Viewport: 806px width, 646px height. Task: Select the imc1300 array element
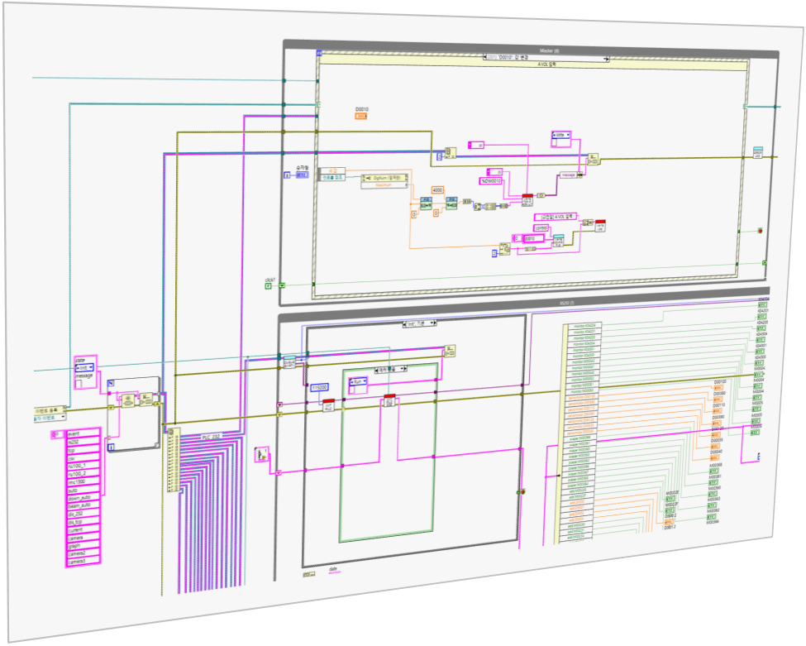[x=83, y=482]
